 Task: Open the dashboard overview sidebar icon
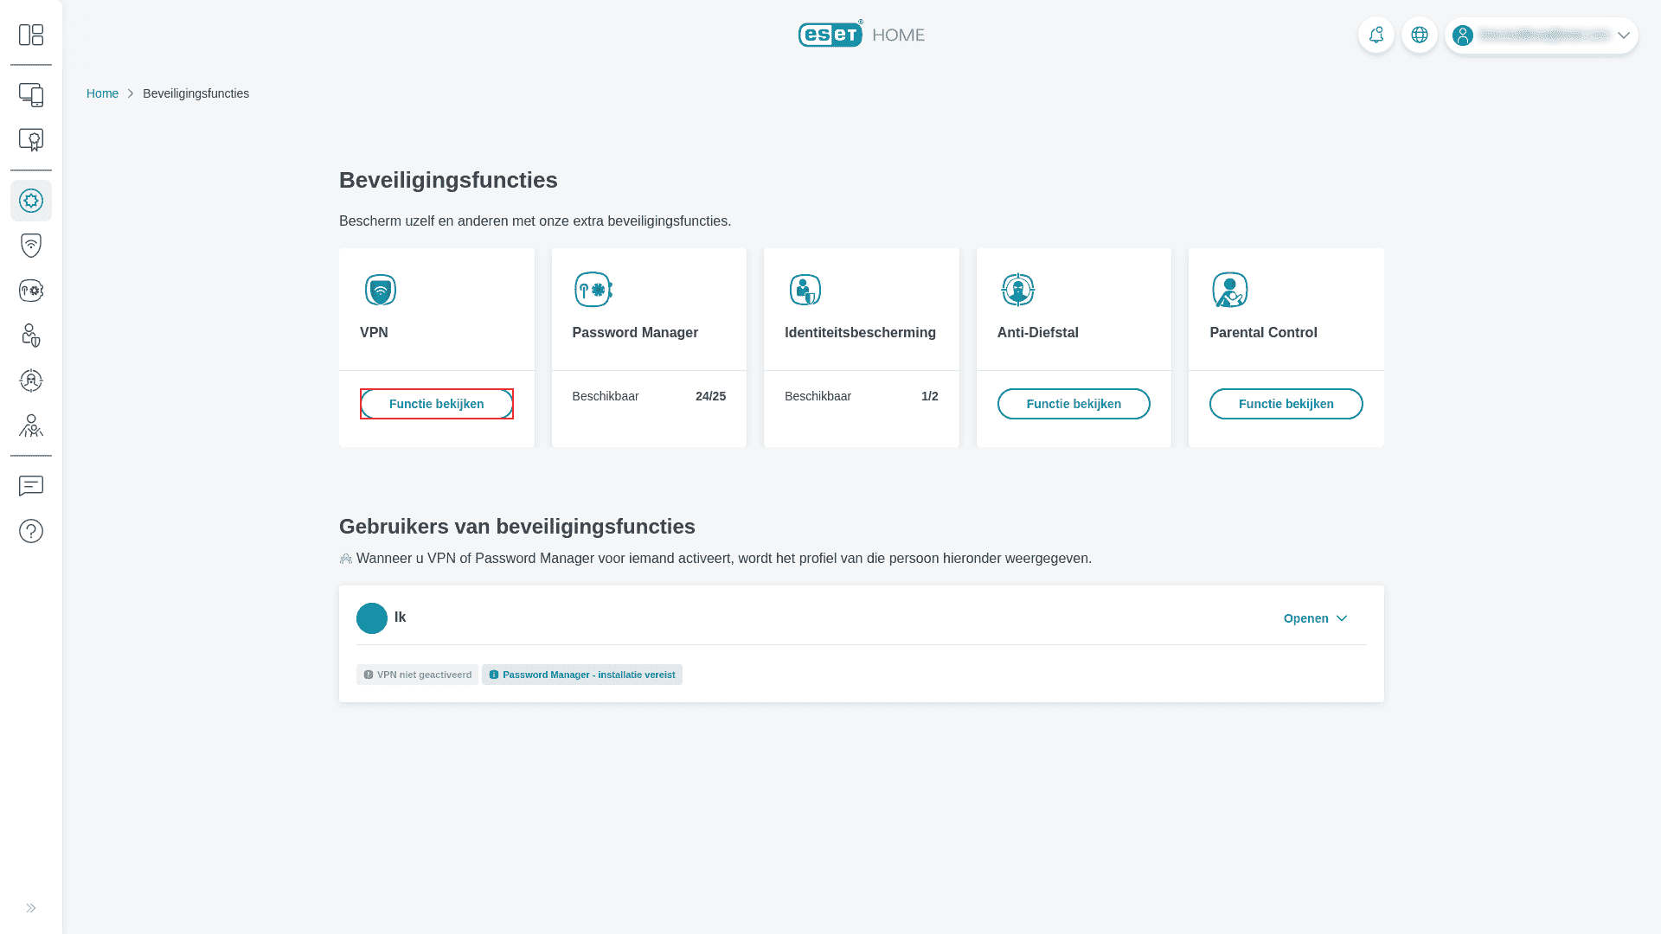(x=31, y=35)
